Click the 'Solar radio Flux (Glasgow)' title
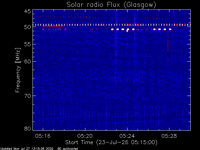The width and height of the screenshot is (200, 150). click(x=111, y=5)
